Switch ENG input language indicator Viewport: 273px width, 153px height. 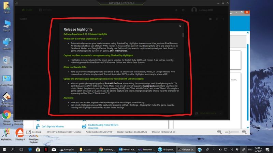point(250,150)
